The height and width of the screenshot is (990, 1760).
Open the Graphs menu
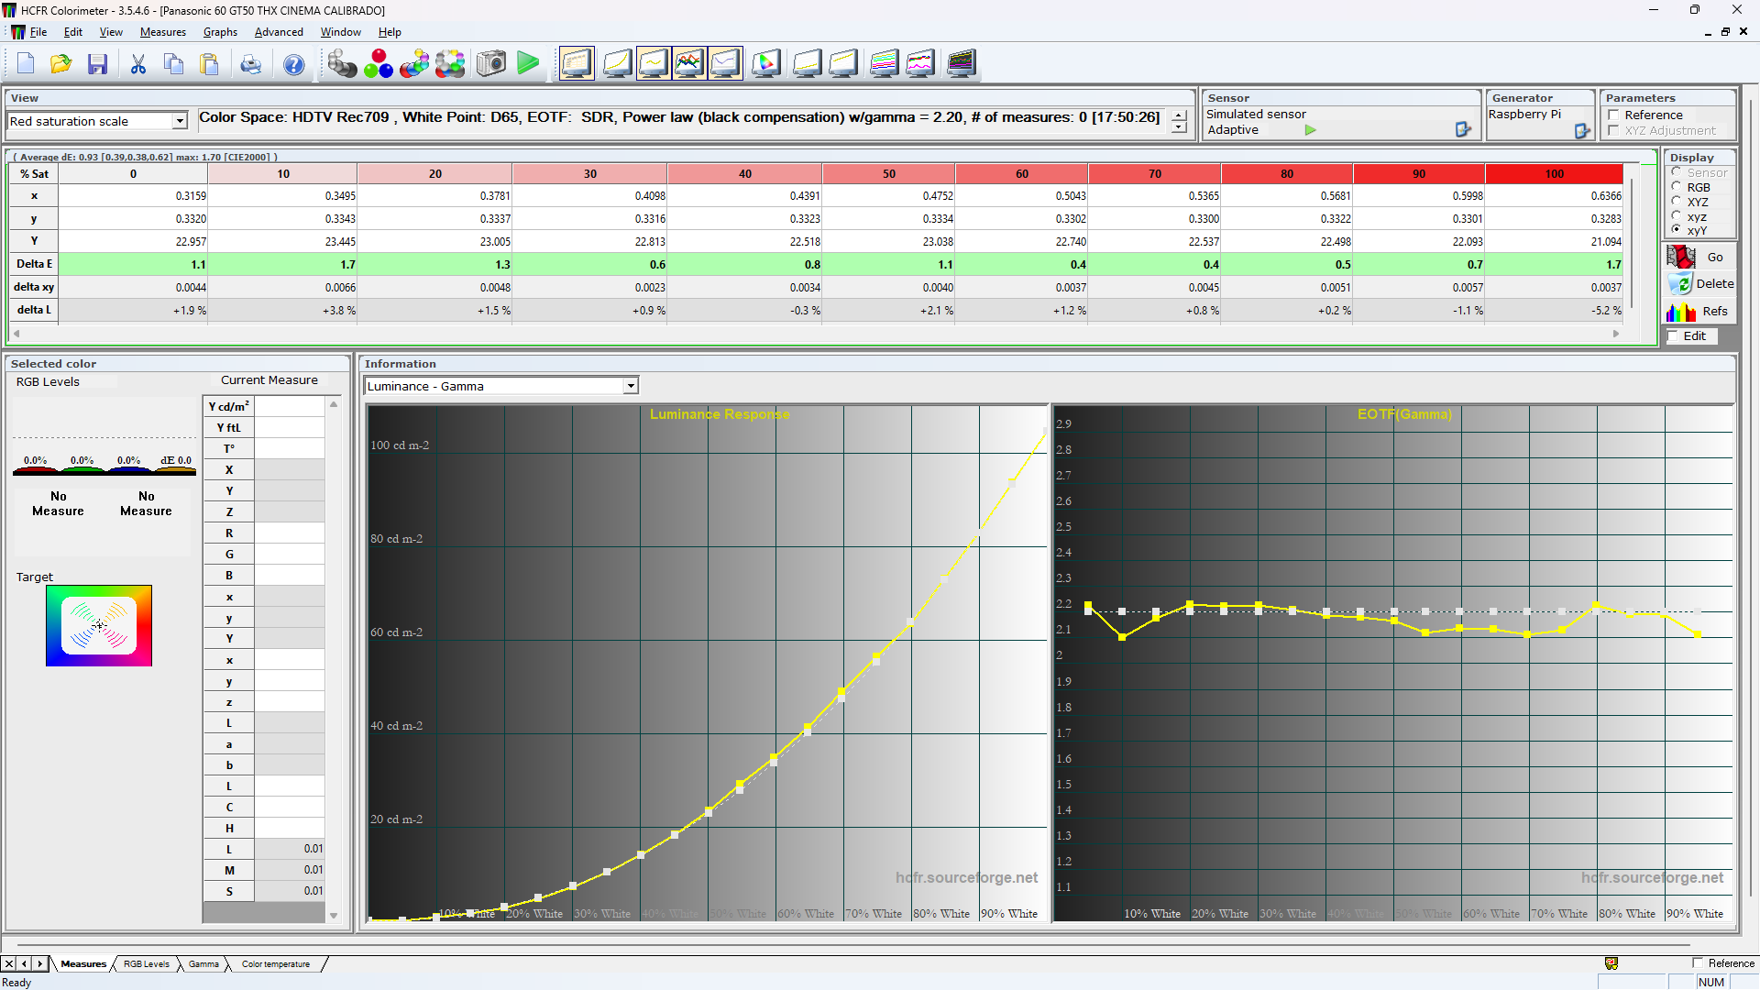coord(220,32)
